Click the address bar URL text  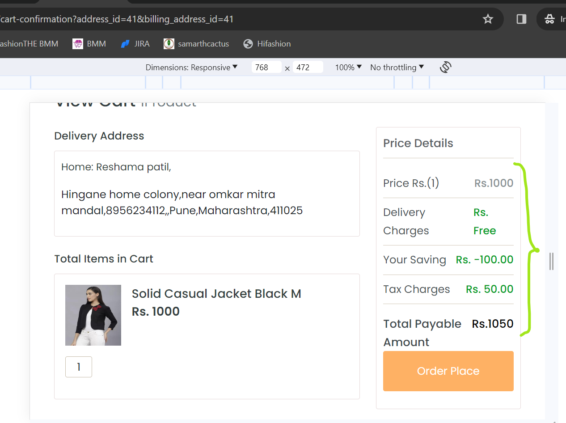pyautogui.click(x=117, y=19)
